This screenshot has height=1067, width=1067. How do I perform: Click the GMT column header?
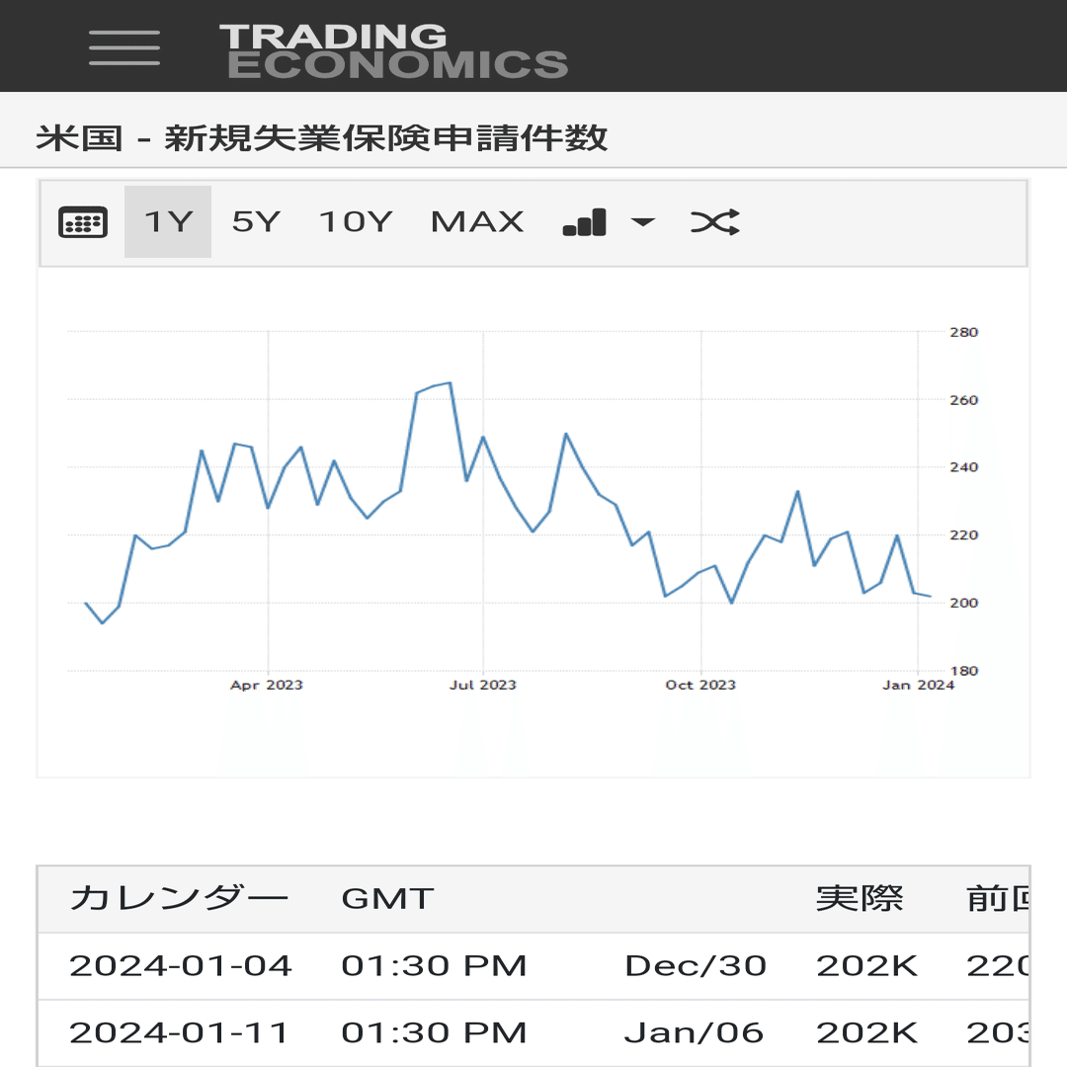pos(387,898)
